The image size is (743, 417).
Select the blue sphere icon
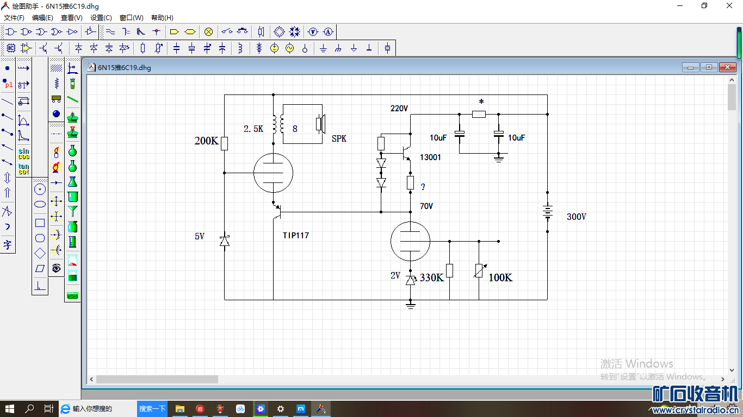[56, 114]
